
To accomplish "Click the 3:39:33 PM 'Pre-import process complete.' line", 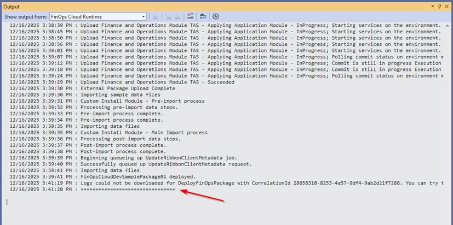I will 87,114.
